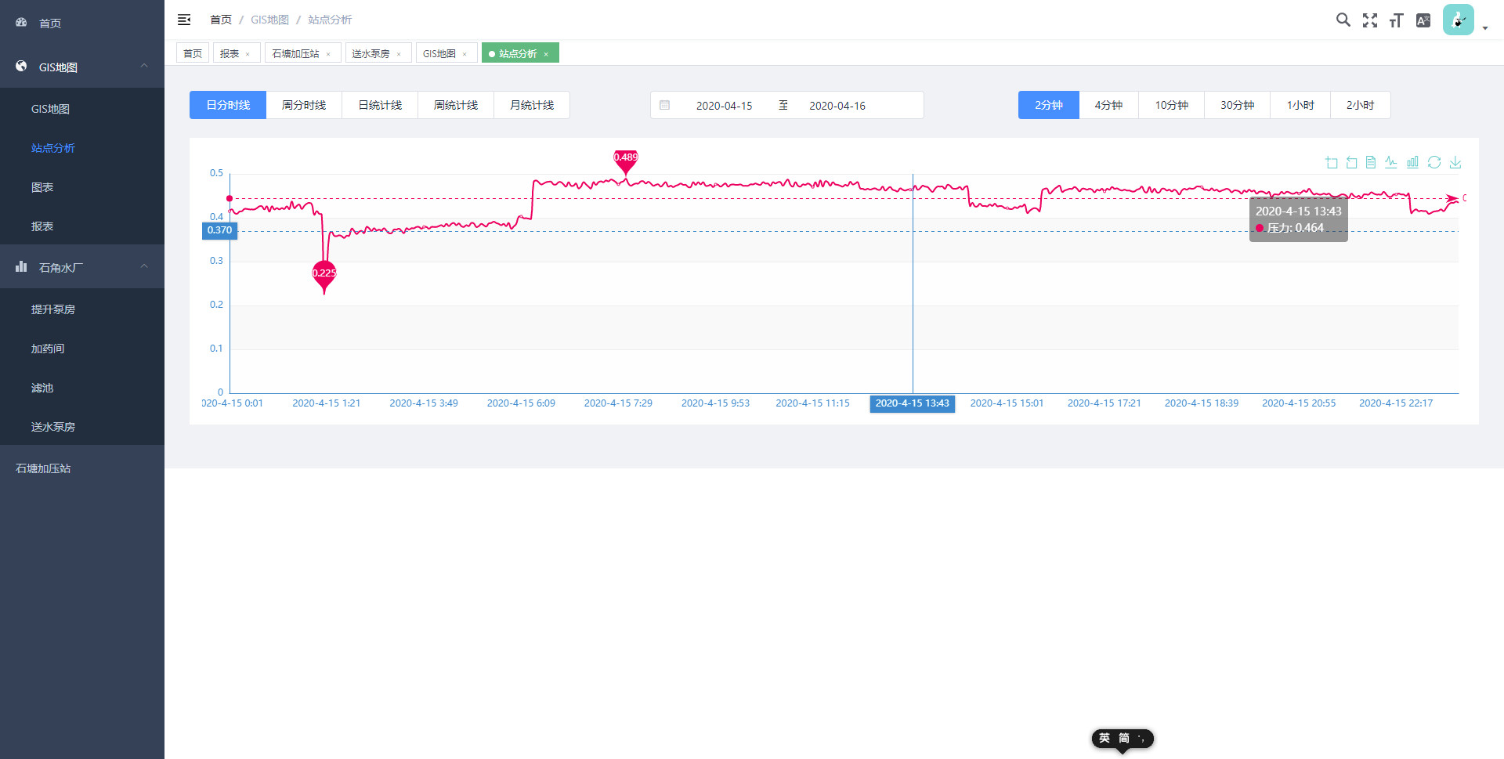Select the 1小时 interval option
The height and width of the screenshot is (759, 1504).
1300,105
